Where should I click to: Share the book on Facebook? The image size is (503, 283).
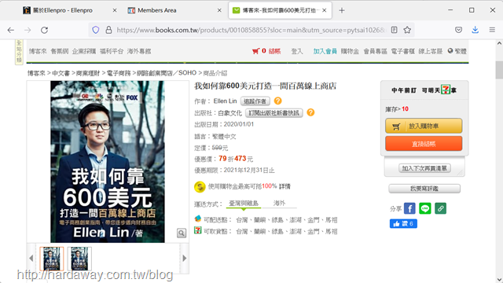pyautogui.click(x=409, y=208)
